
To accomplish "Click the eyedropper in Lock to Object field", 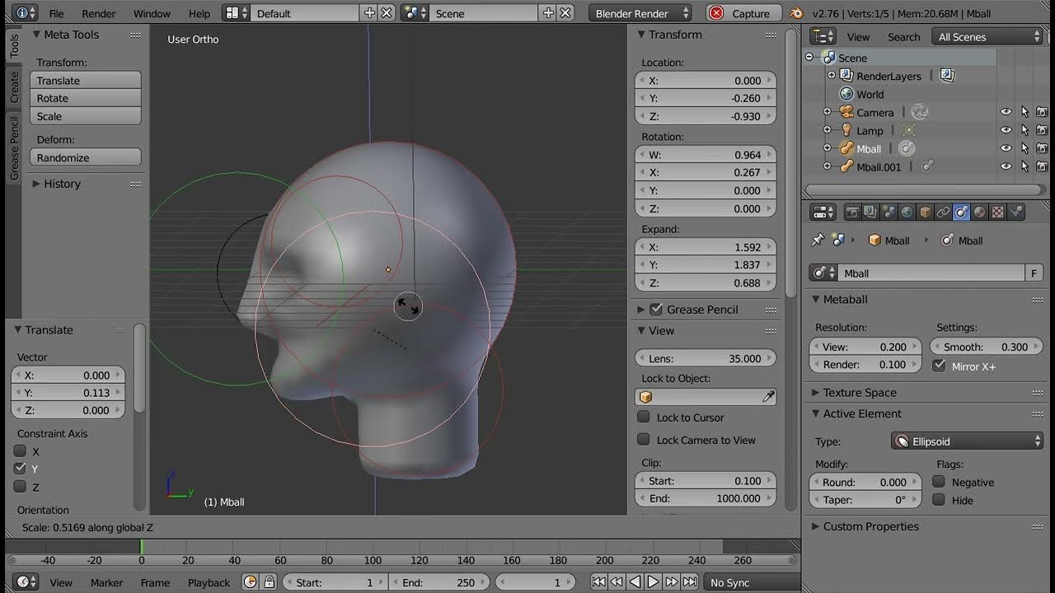I will pyautogui.click(x=768, y=397).
